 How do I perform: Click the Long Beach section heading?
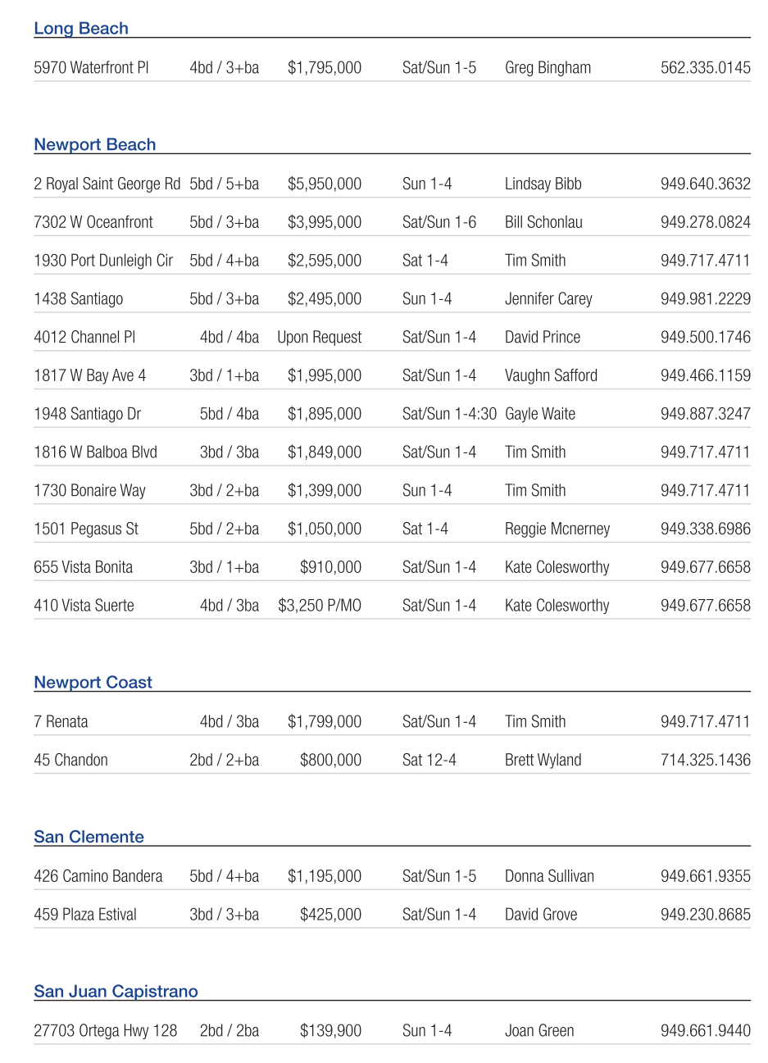pos(81,29)
